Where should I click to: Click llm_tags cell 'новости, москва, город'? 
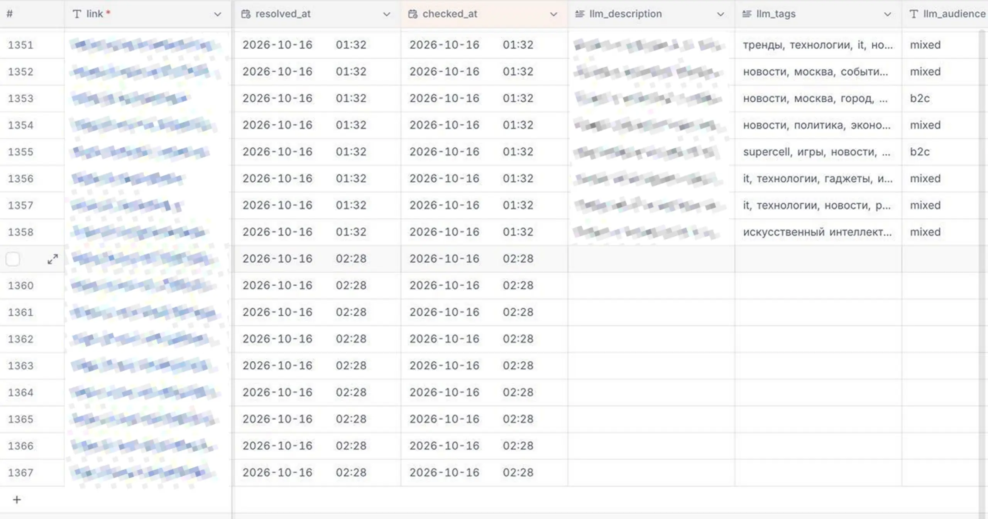[818, 98]
